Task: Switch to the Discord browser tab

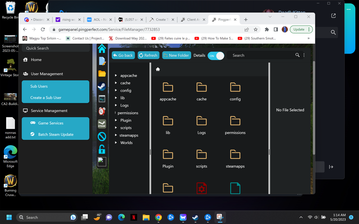Action: pyautogui.click(x=37, y=20)
